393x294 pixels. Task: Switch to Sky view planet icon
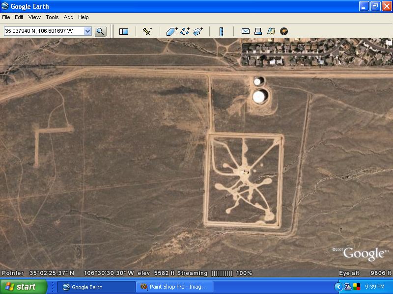[x=284, y=31]
